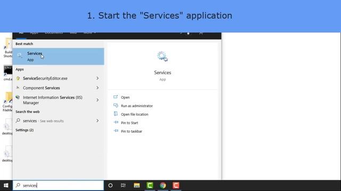Screen dimensions: 341x191
Task: Click the large Services gear icon in preview pane
Action: tap(163, 57)
